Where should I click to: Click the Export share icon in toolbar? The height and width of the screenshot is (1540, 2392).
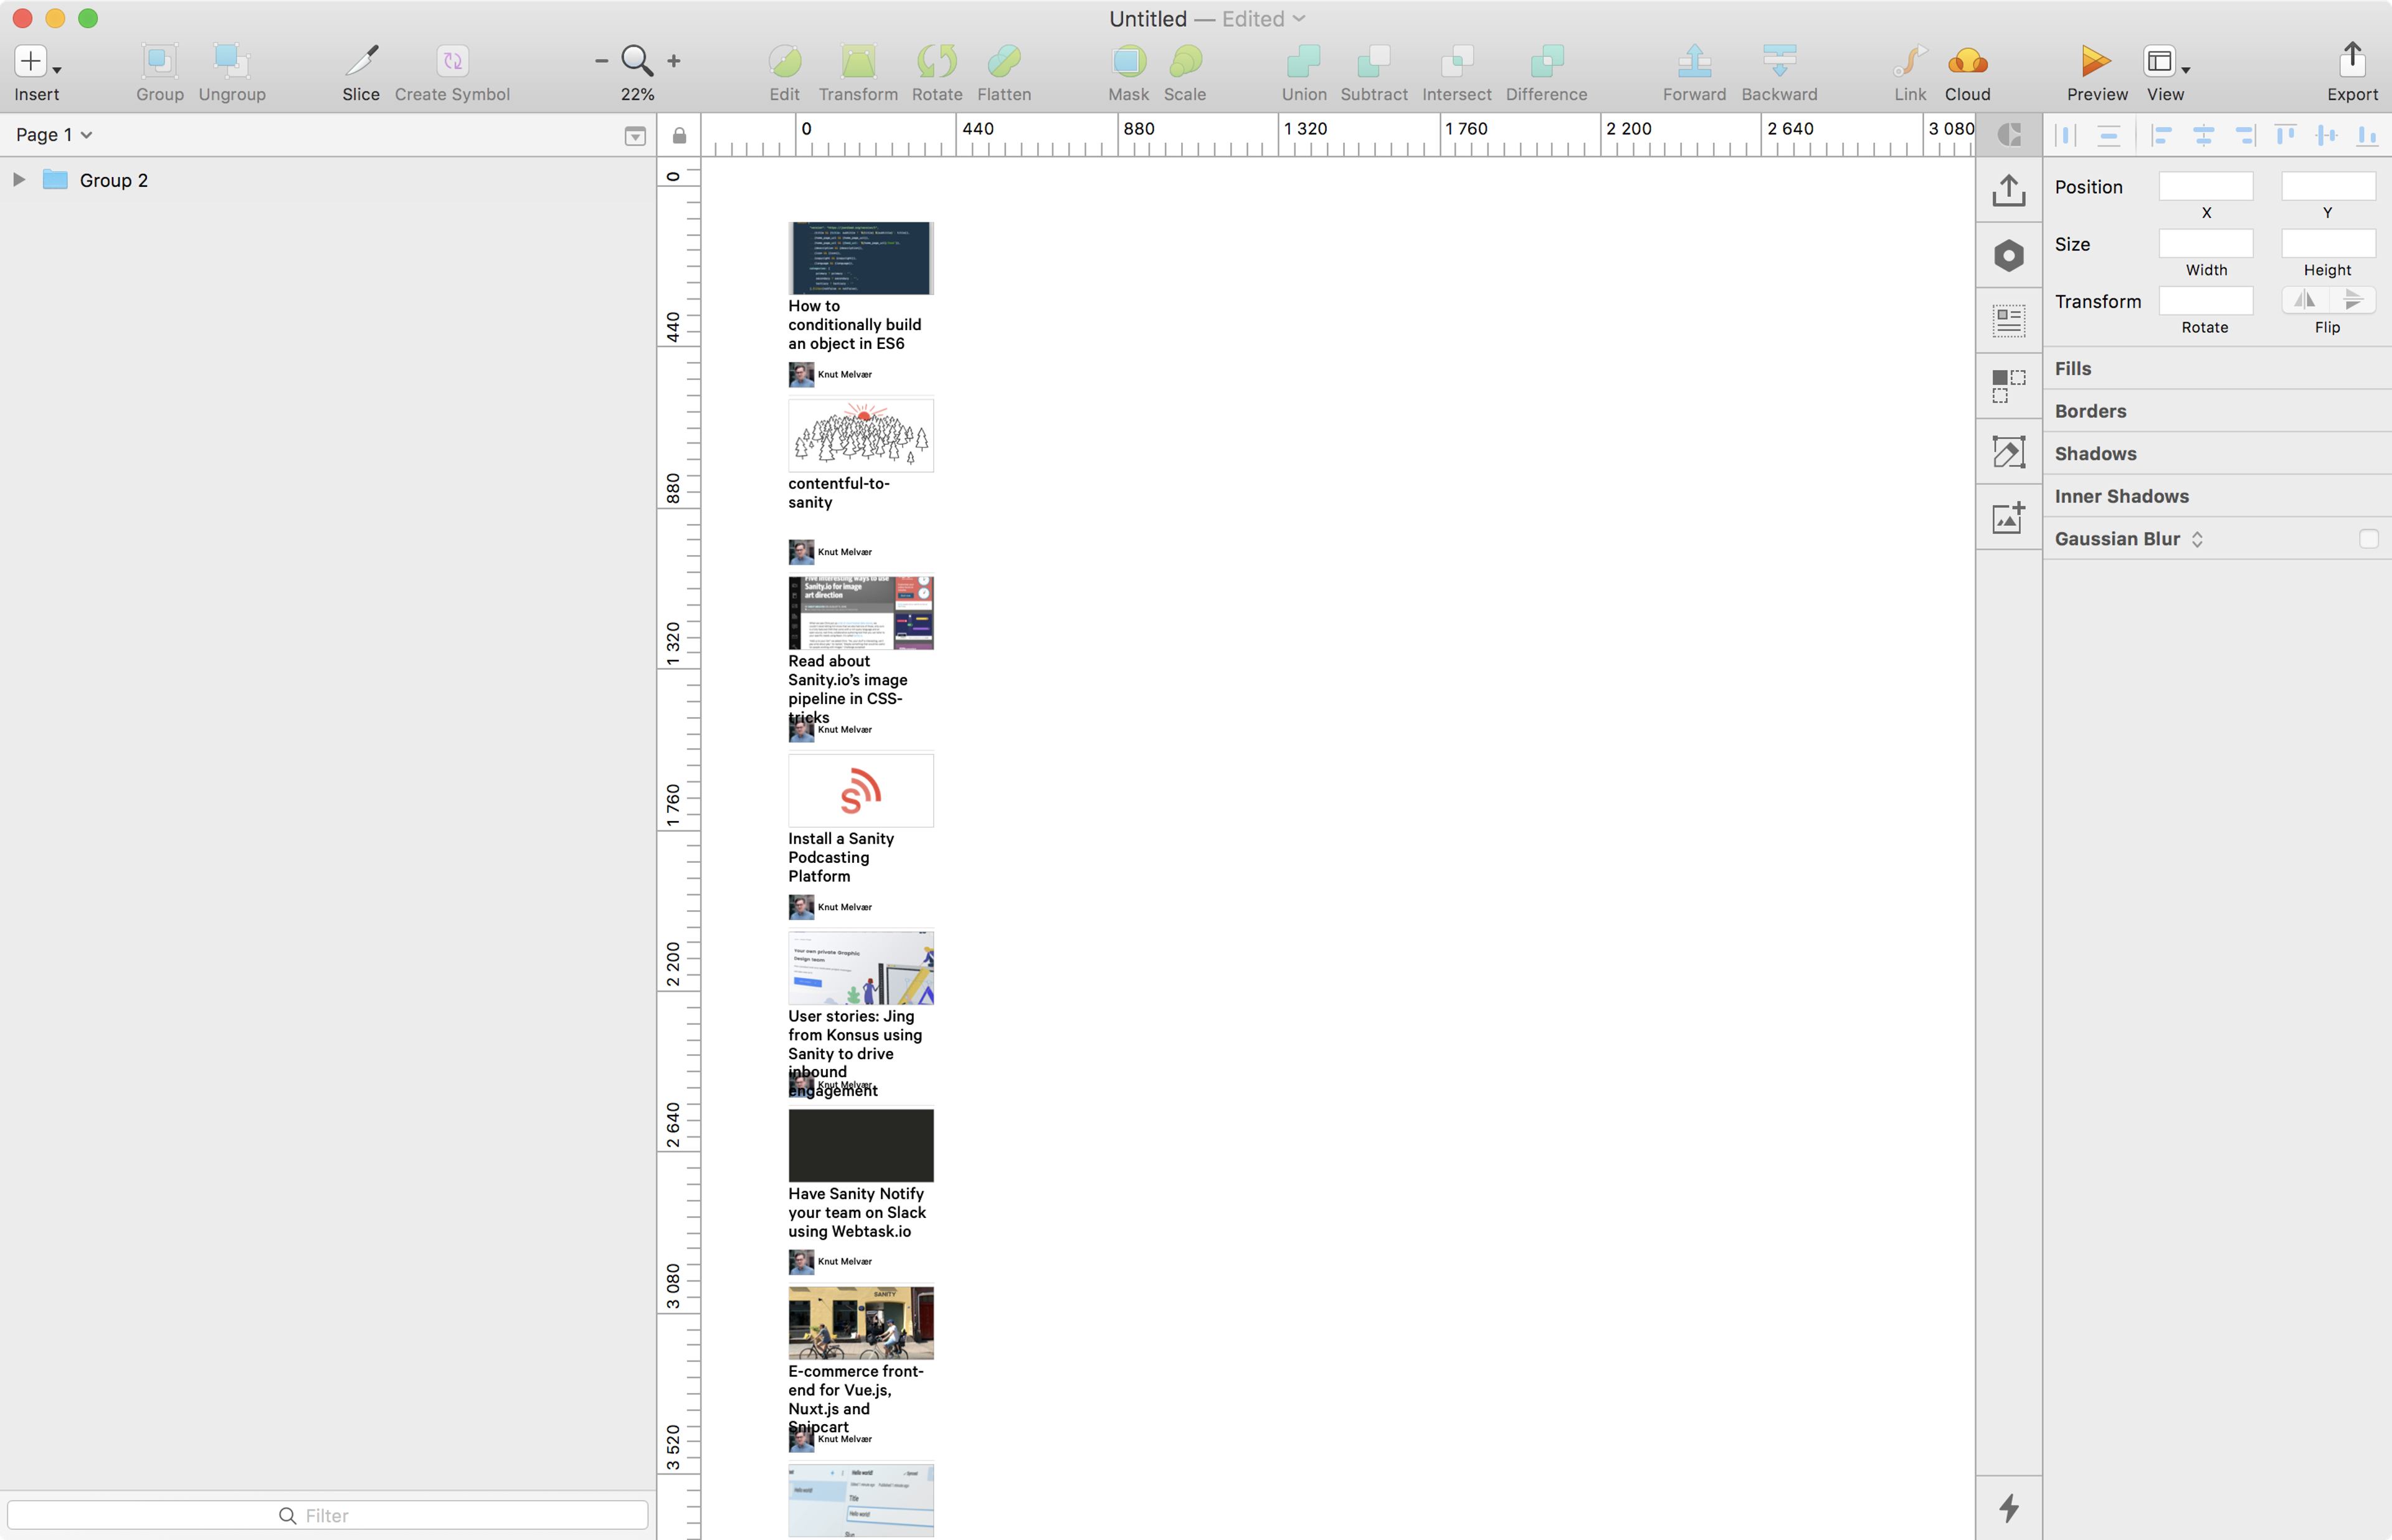[x=2352, y=60]
